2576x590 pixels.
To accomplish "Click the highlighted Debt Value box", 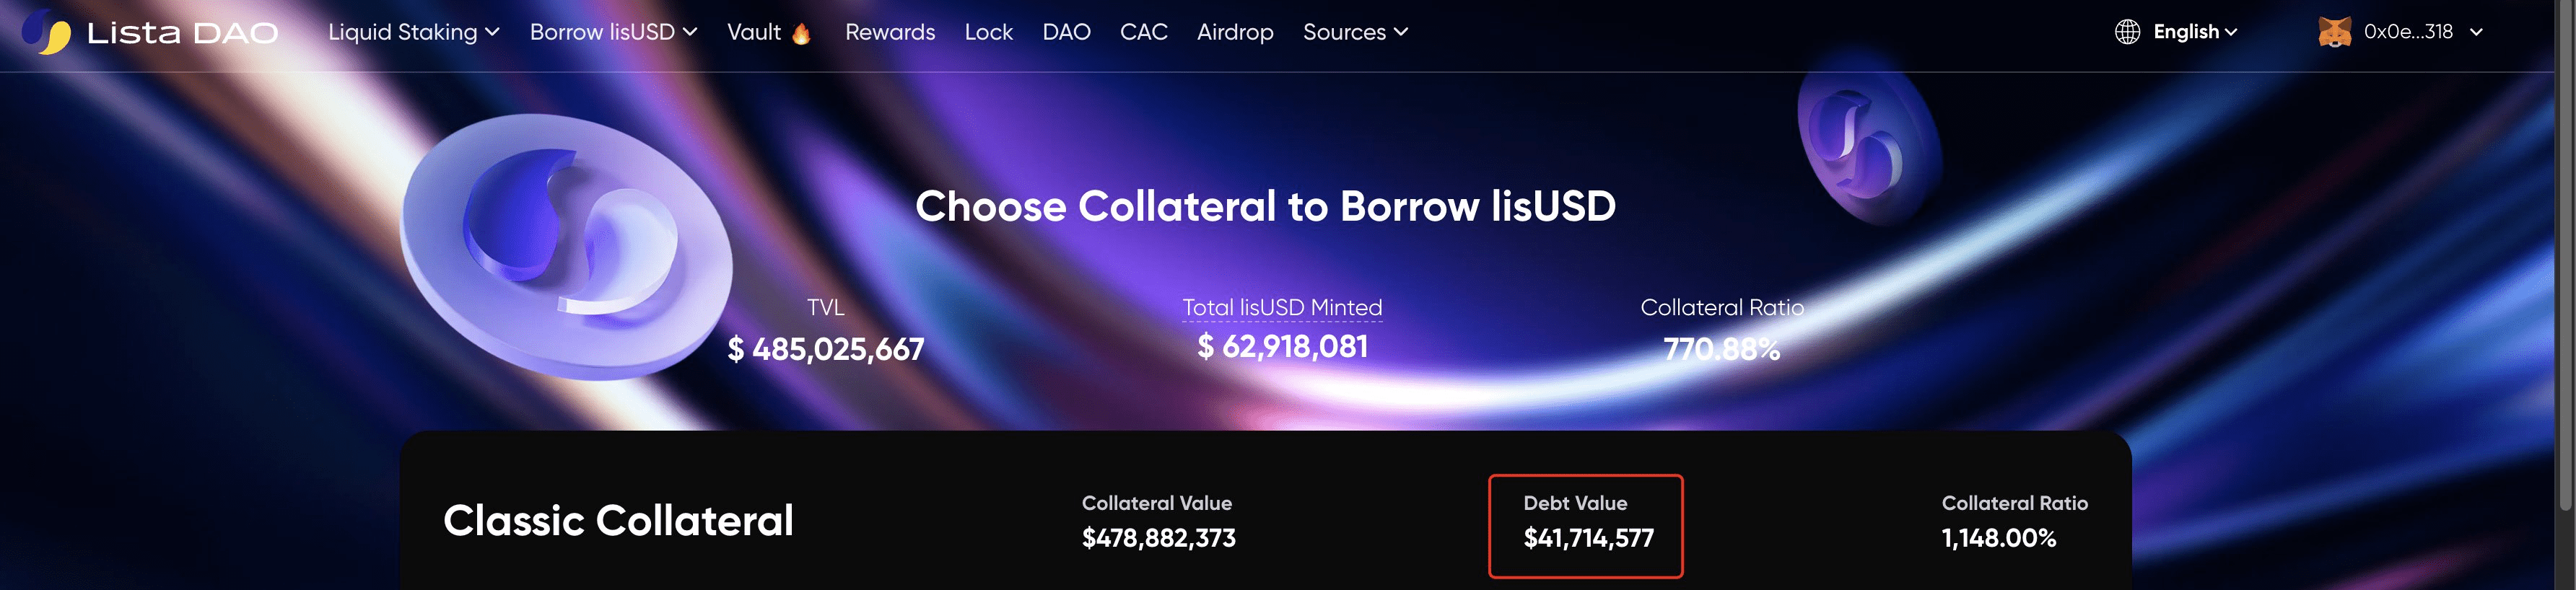I will click(x=1585, y=525).
